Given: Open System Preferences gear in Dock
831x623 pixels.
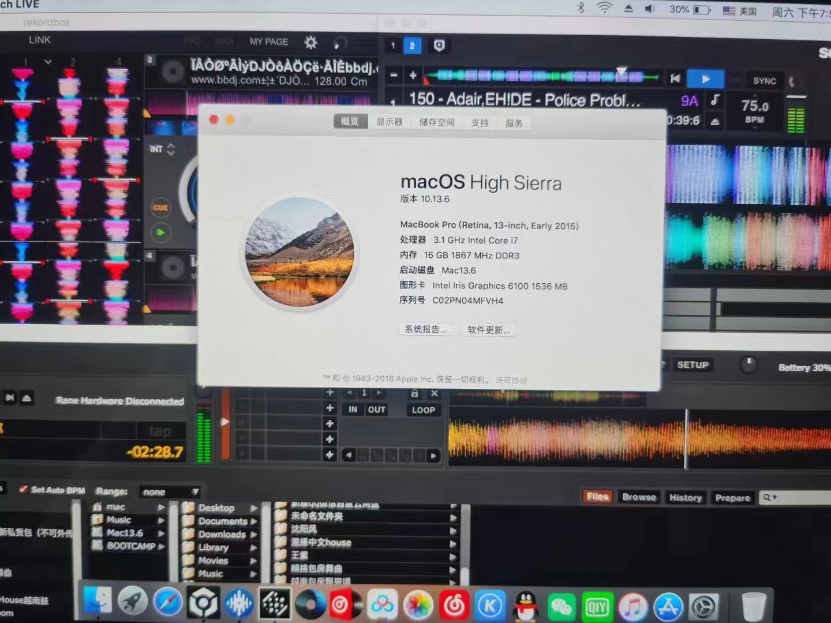Looking at the screenshot, I should (x=703, y=607).
